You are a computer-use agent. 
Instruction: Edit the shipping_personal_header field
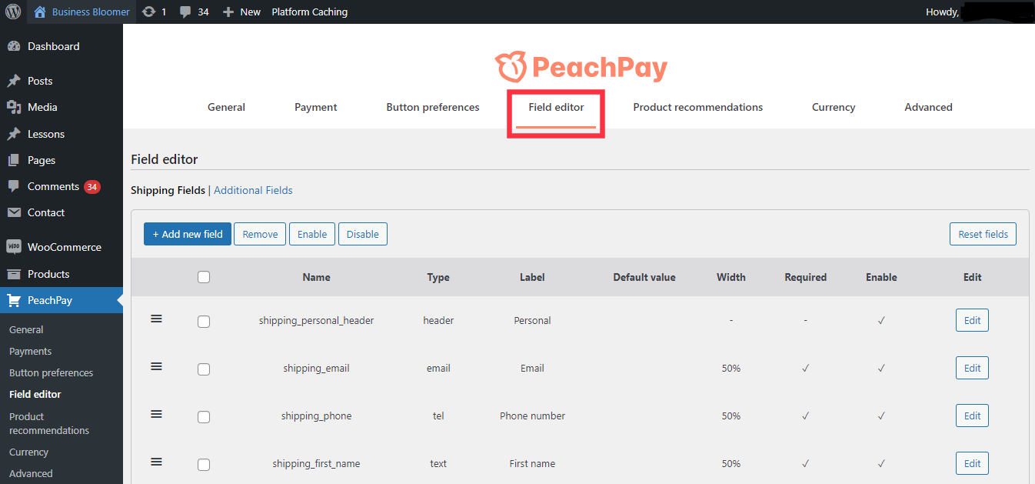pos(972,320)
